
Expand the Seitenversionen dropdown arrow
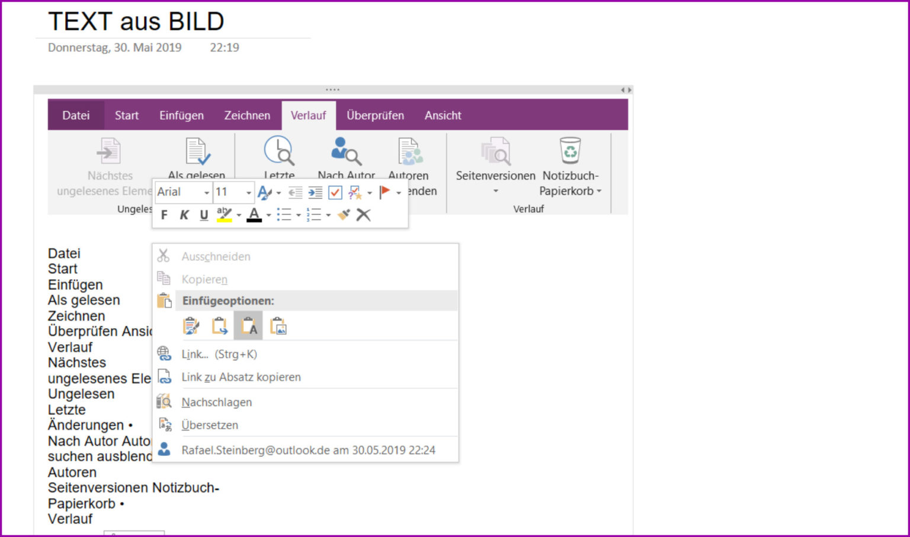496,192
